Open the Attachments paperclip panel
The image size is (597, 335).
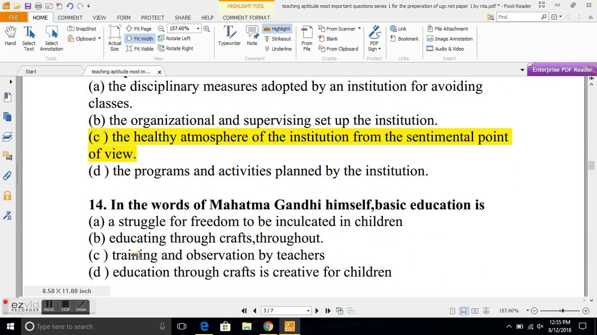tap(7, 176)
